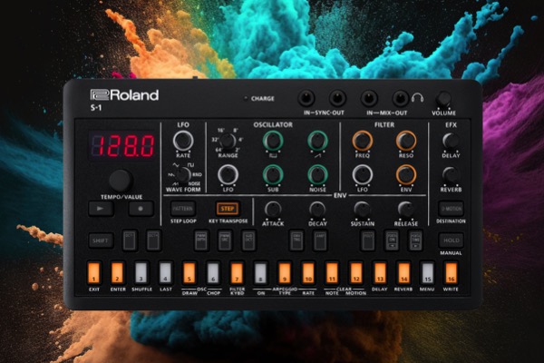The image size is (544, 363).
Task: Turn the TEMPO/VALUE knob
Action: (x=121, y=181)
